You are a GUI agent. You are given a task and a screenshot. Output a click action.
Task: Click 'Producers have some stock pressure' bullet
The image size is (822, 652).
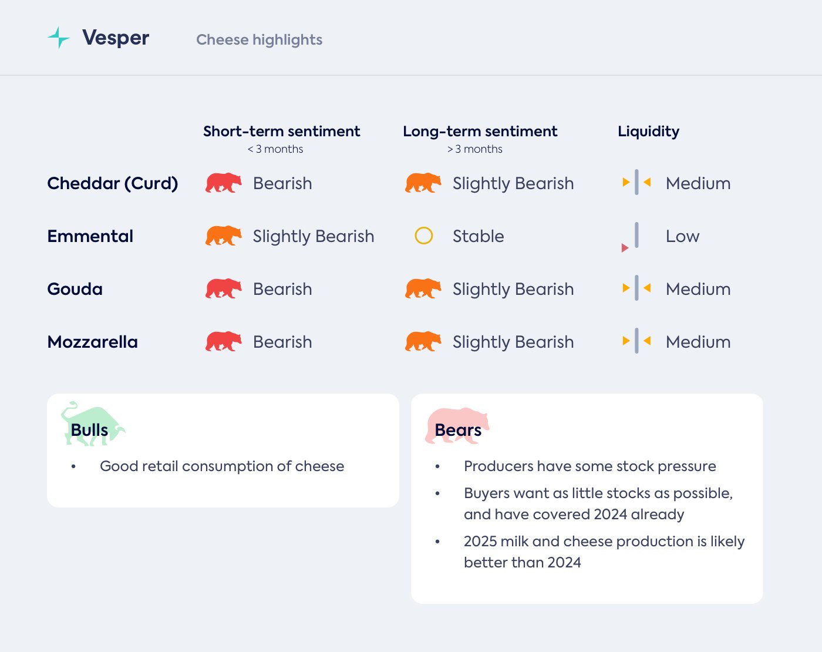click(x=589, y=466)
